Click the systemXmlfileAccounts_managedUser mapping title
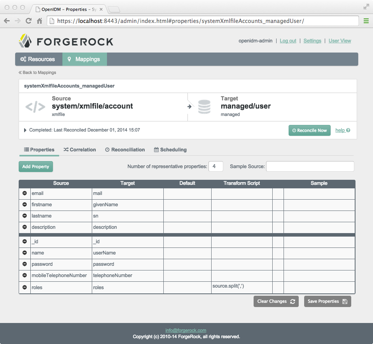The image size is (373, 344). 69,86
